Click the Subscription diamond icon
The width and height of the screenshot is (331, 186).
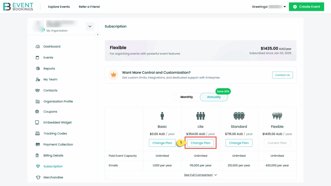pyautogui.click(x=38, y=166)
